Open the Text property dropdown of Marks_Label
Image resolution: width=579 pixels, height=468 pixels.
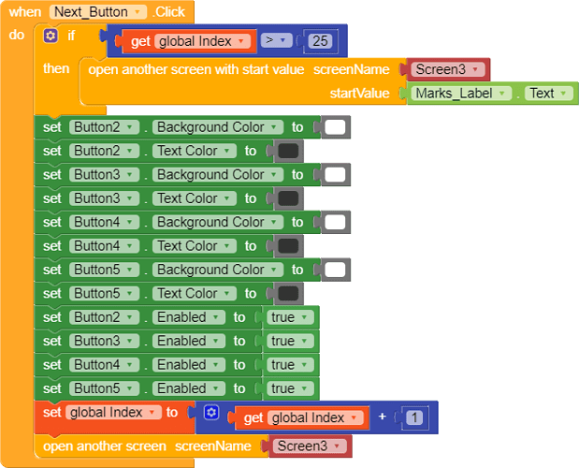(x=548, y=93)
